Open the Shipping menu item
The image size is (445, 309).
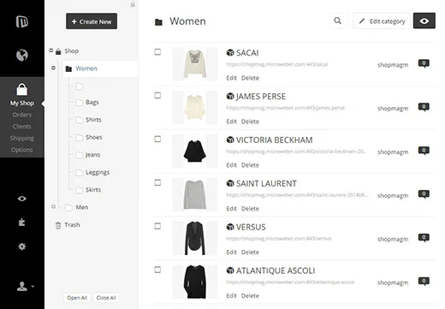pyautogui.click(x=22, y=138)
